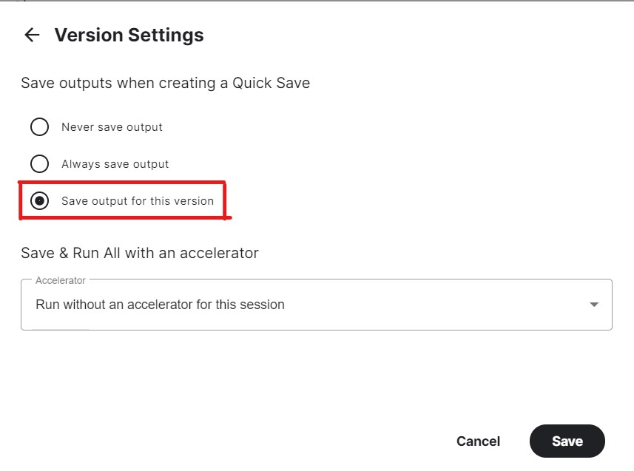The height and width of the screenshot is (471, 634).
Task: Open the Accelerator combo box field
Action: 316,305
